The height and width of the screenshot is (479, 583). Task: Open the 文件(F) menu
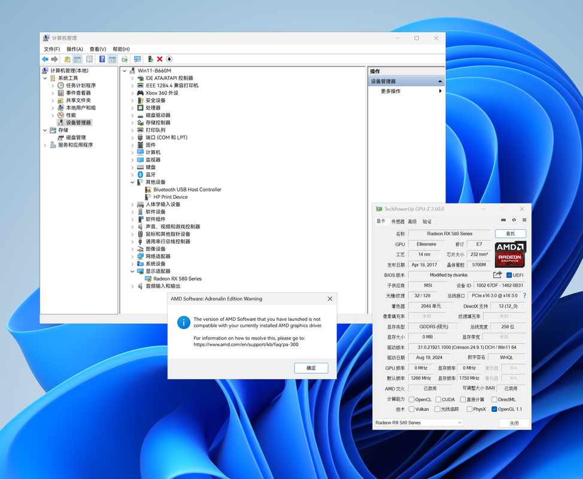[x=51, y=49]
